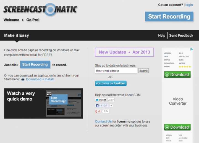This screenshot has height=143, width=199.
Task: Open Send Feedback
Action: coord(181,36)
